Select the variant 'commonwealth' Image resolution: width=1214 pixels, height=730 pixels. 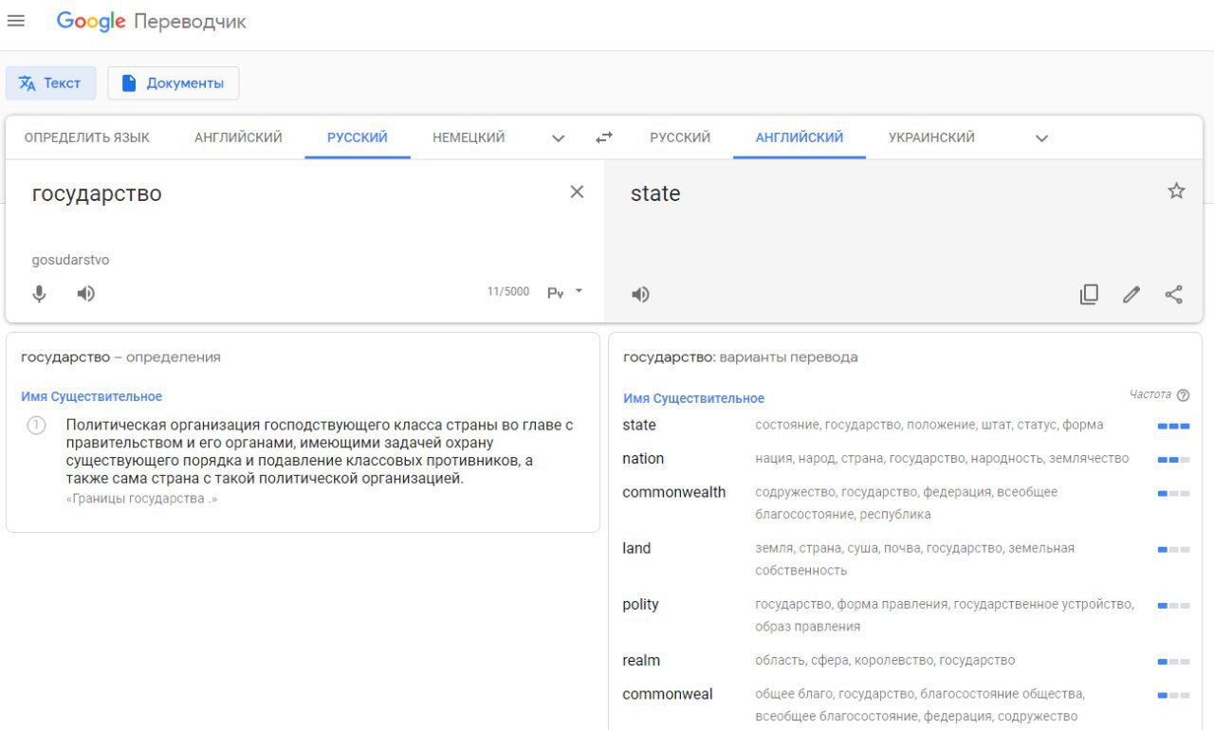[674, 492]
